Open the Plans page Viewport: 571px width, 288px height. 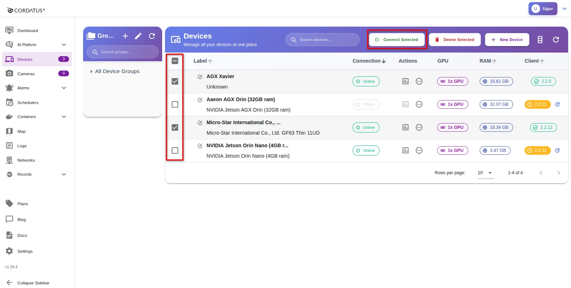[x=37, y=203]
